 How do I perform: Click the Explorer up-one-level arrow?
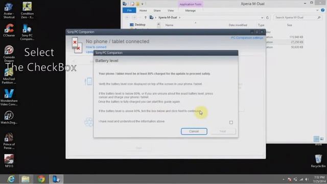click(x=146, y=17)
